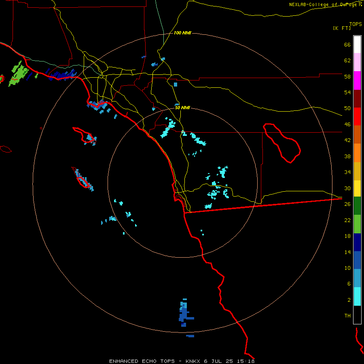Click the "15:18" timestamp text
This screenshot has width=364, height=364.
click(x=246, y=361)
